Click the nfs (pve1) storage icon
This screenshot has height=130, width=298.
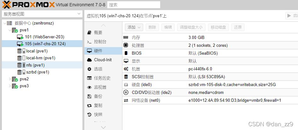click(21, 65)
